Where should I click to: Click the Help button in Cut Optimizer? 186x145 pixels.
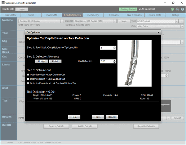tap(74, 117)
